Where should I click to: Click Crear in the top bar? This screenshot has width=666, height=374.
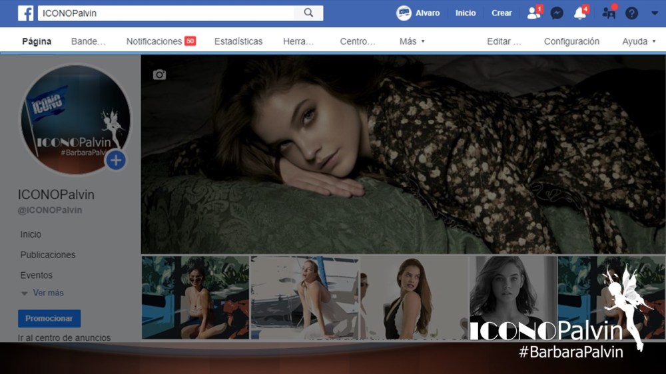point(501,13)
